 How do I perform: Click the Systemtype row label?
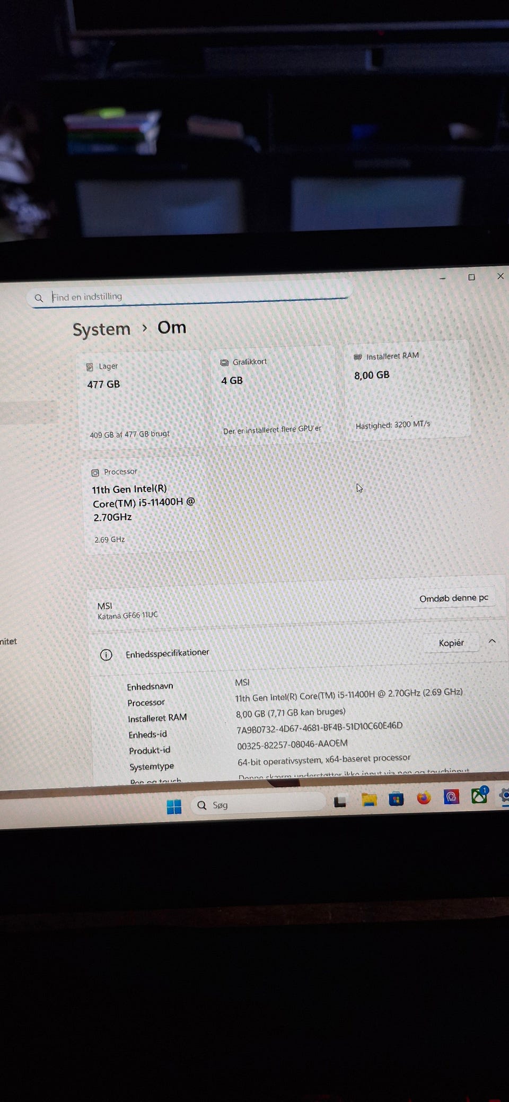pyautogui.click(x=152, y=766)
